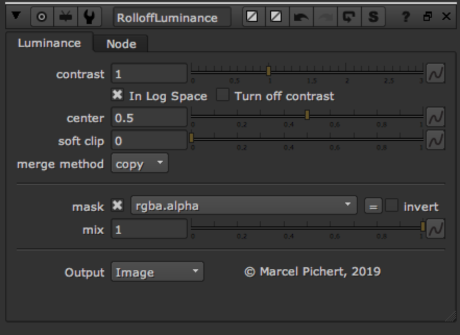Click the revert knob changes icon
Image resolution: width=460 pixels, height=335 pixels.
pyautogui.click(x=348, y=17)
